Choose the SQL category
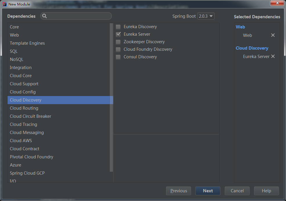 [x=59, y=51]
